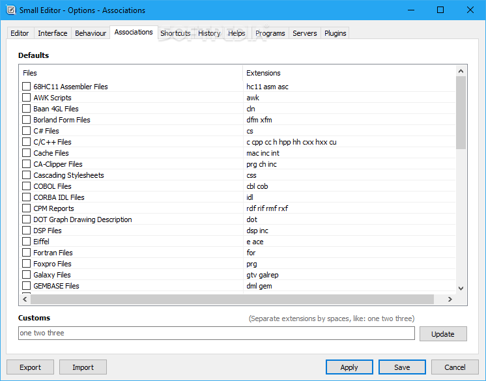Screen dimensions: 486x381
Task: Tick the Cache Files checkbox
Action: click(26, 153)
